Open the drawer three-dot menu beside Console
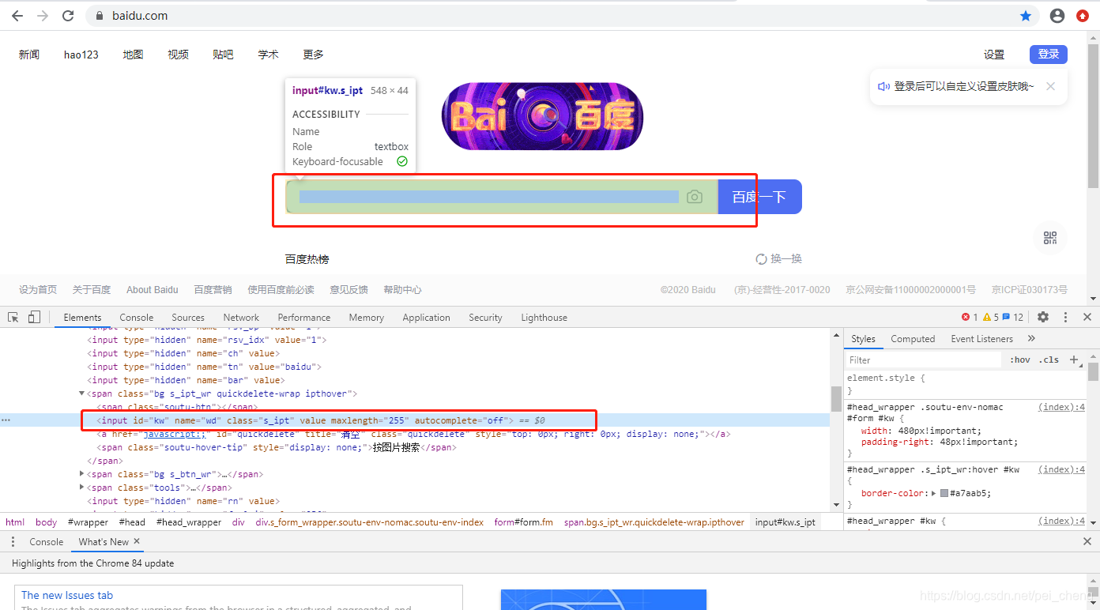The width and height of the screenshot is (1100, 610). (x=13, y=541)
